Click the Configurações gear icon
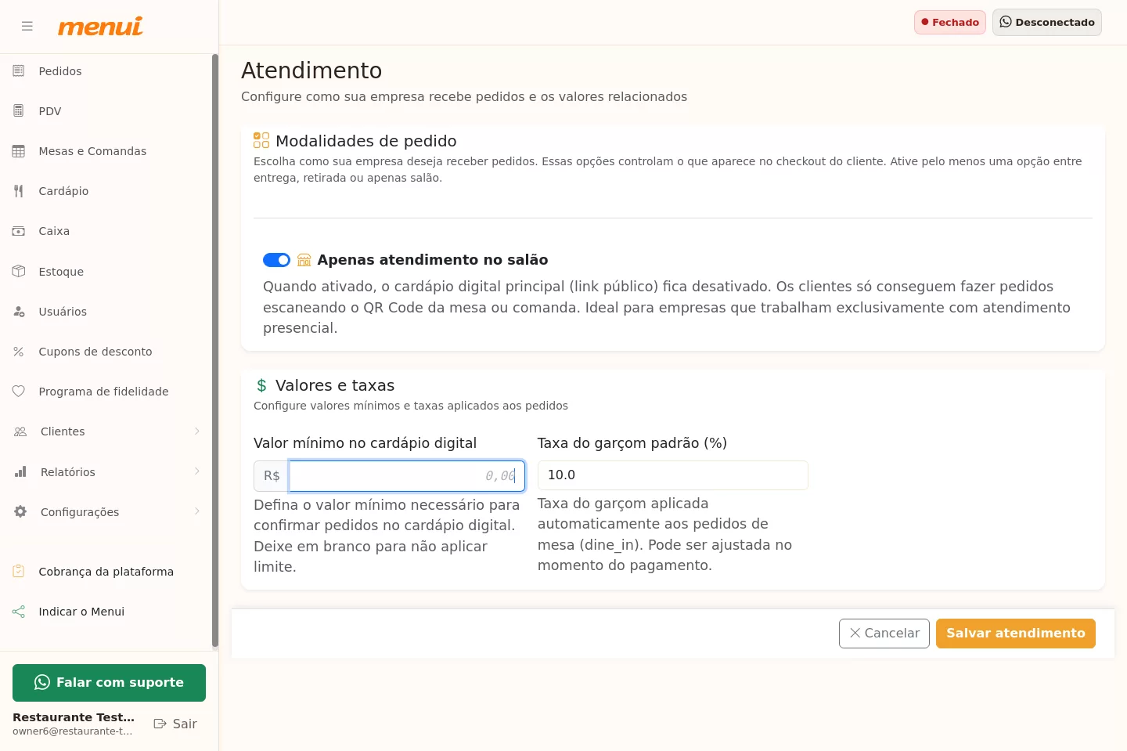The width and height of the screenshot is (1127, 751). coord(20,512)
